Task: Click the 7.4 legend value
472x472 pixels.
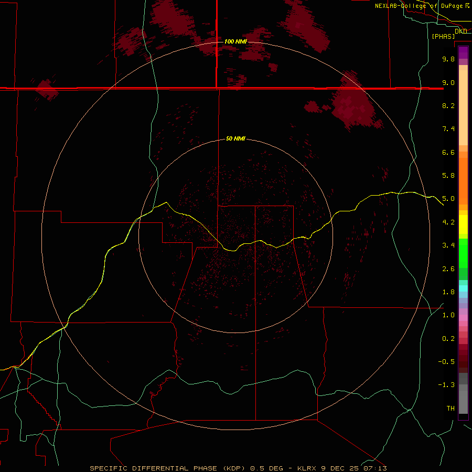Action: click(448, 129)
